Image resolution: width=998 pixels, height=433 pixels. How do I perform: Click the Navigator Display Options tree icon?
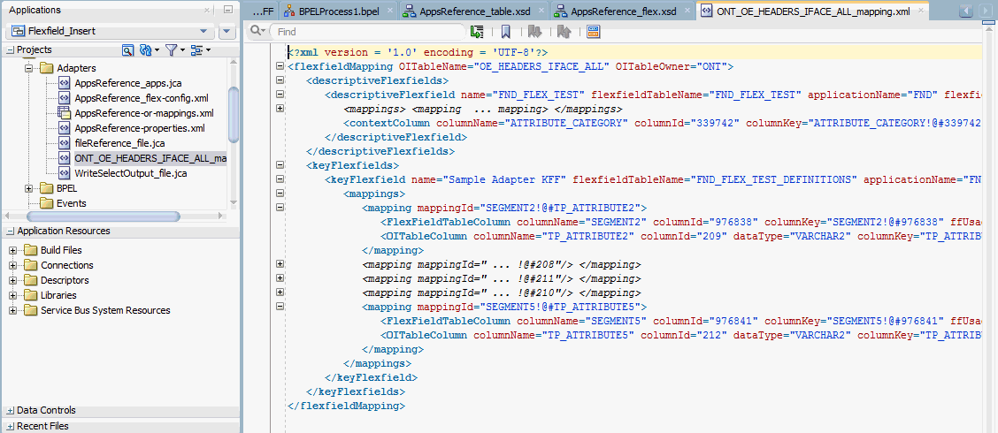click(x=196, y=49)
